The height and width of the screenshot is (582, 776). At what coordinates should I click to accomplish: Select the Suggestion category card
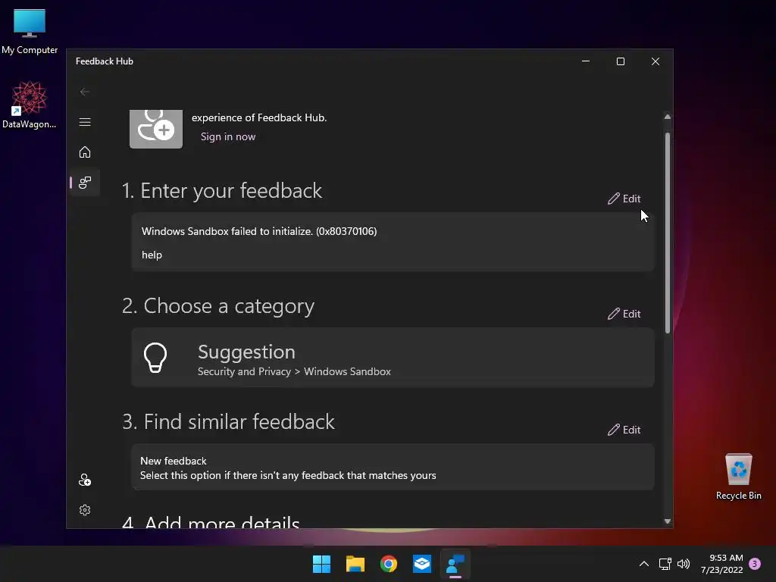click(393, 358)
